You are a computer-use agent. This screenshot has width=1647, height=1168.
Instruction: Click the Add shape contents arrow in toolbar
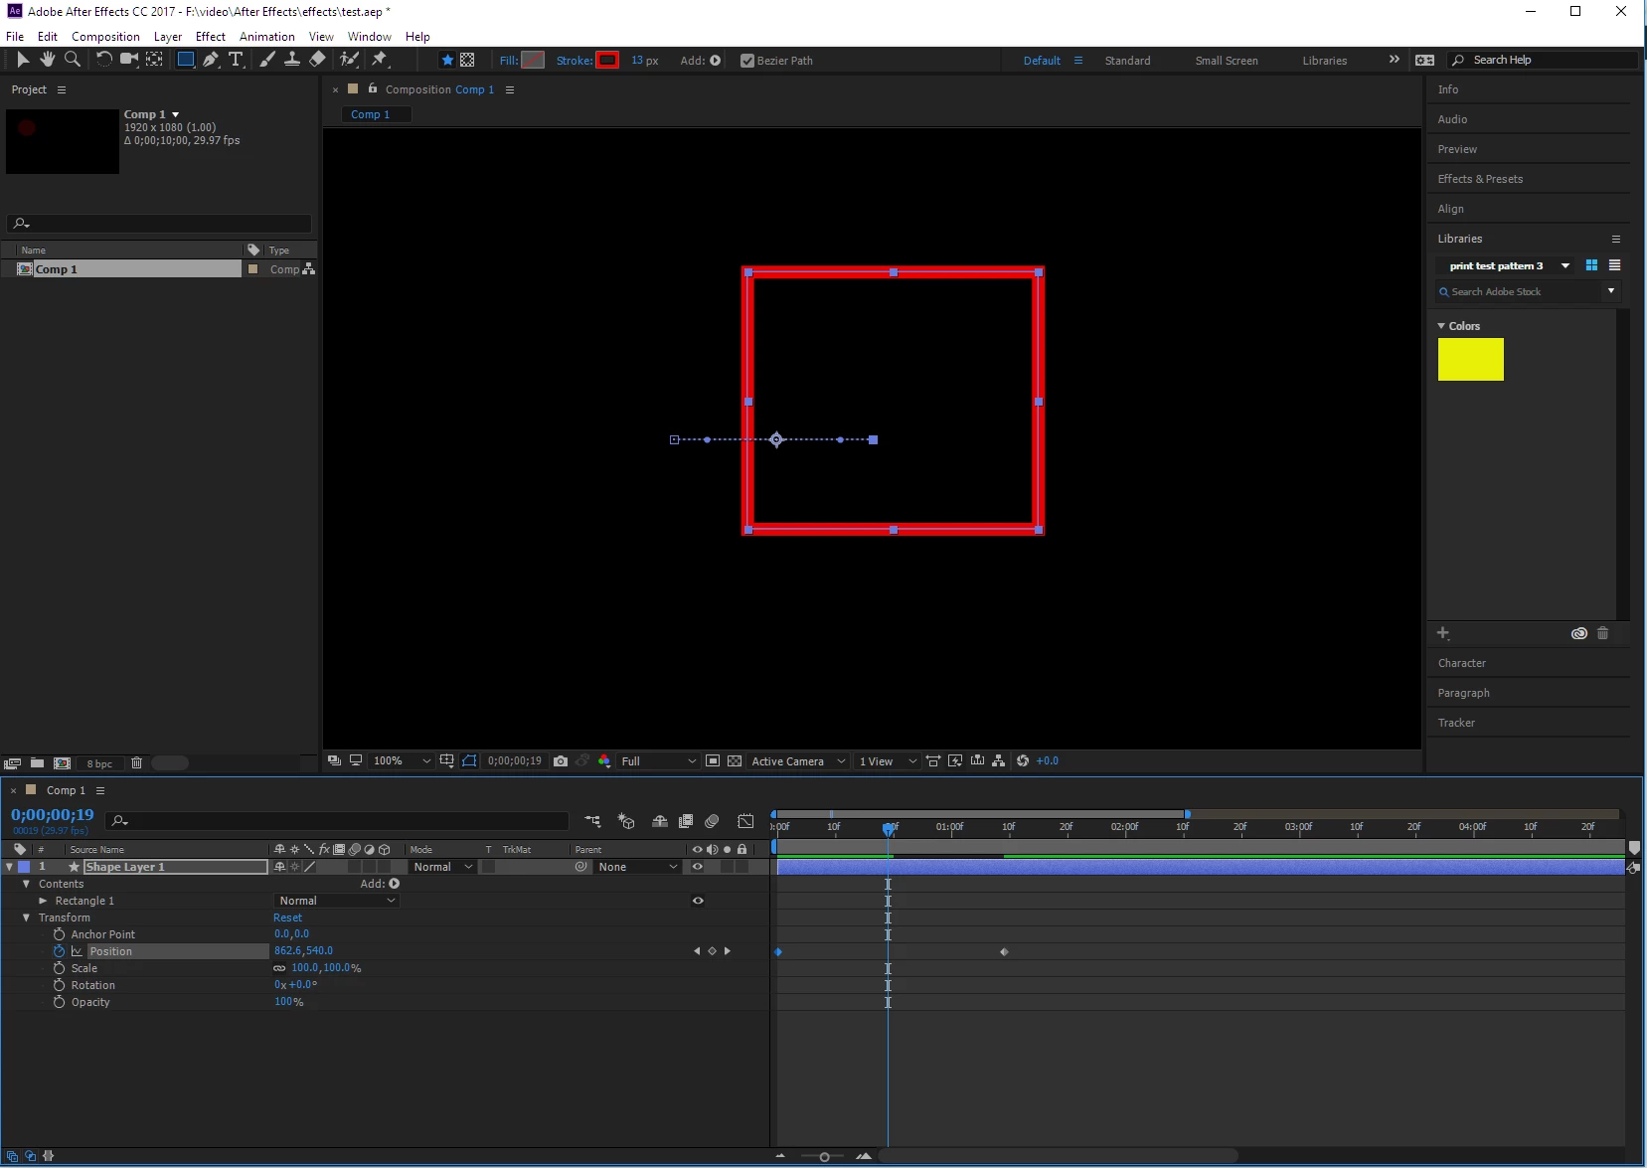click(716, 61)
